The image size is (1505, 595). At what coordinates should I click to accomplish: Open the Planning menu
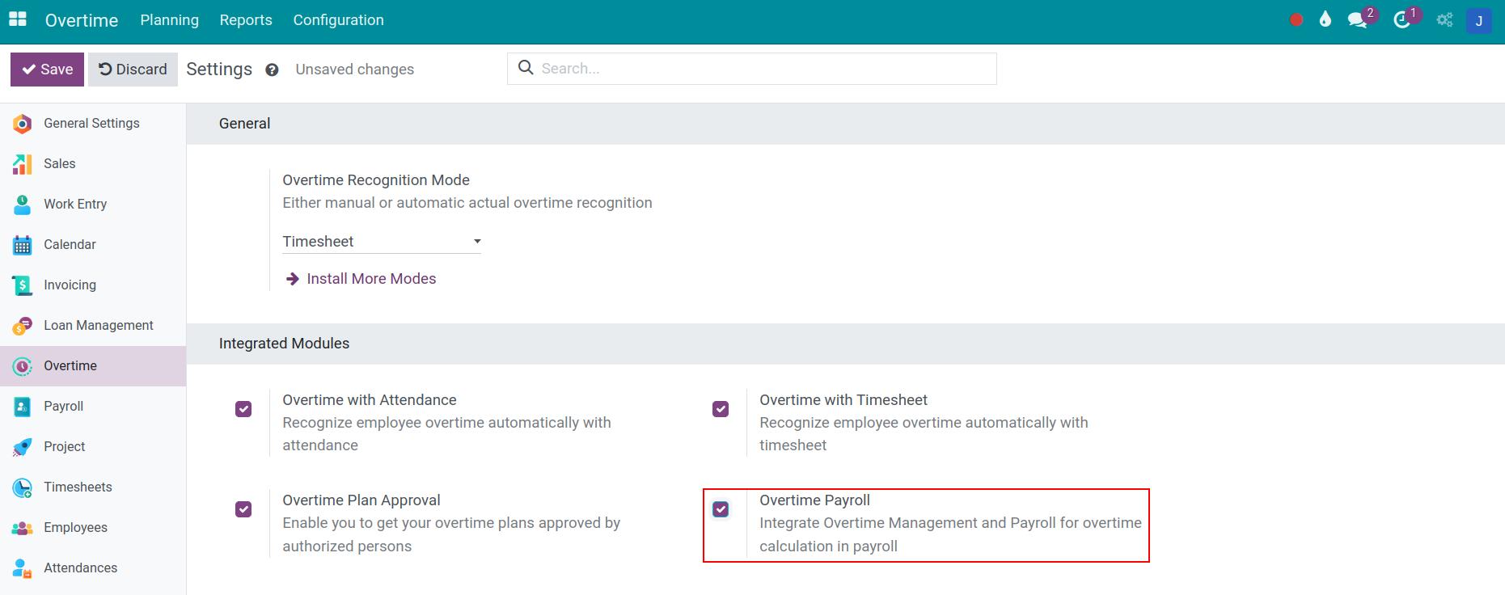pyautogui.click(x=169, y=20)
